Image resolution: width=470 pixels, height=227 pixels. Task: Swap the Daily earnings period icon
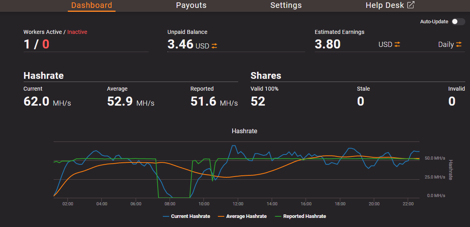[x=459, y=44]
